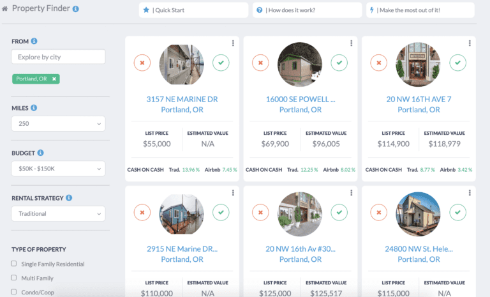Image resolution: width=490 pixels, height=297 pixels.
Task: Check the Multi Family property type
Action: pos(14,278)
